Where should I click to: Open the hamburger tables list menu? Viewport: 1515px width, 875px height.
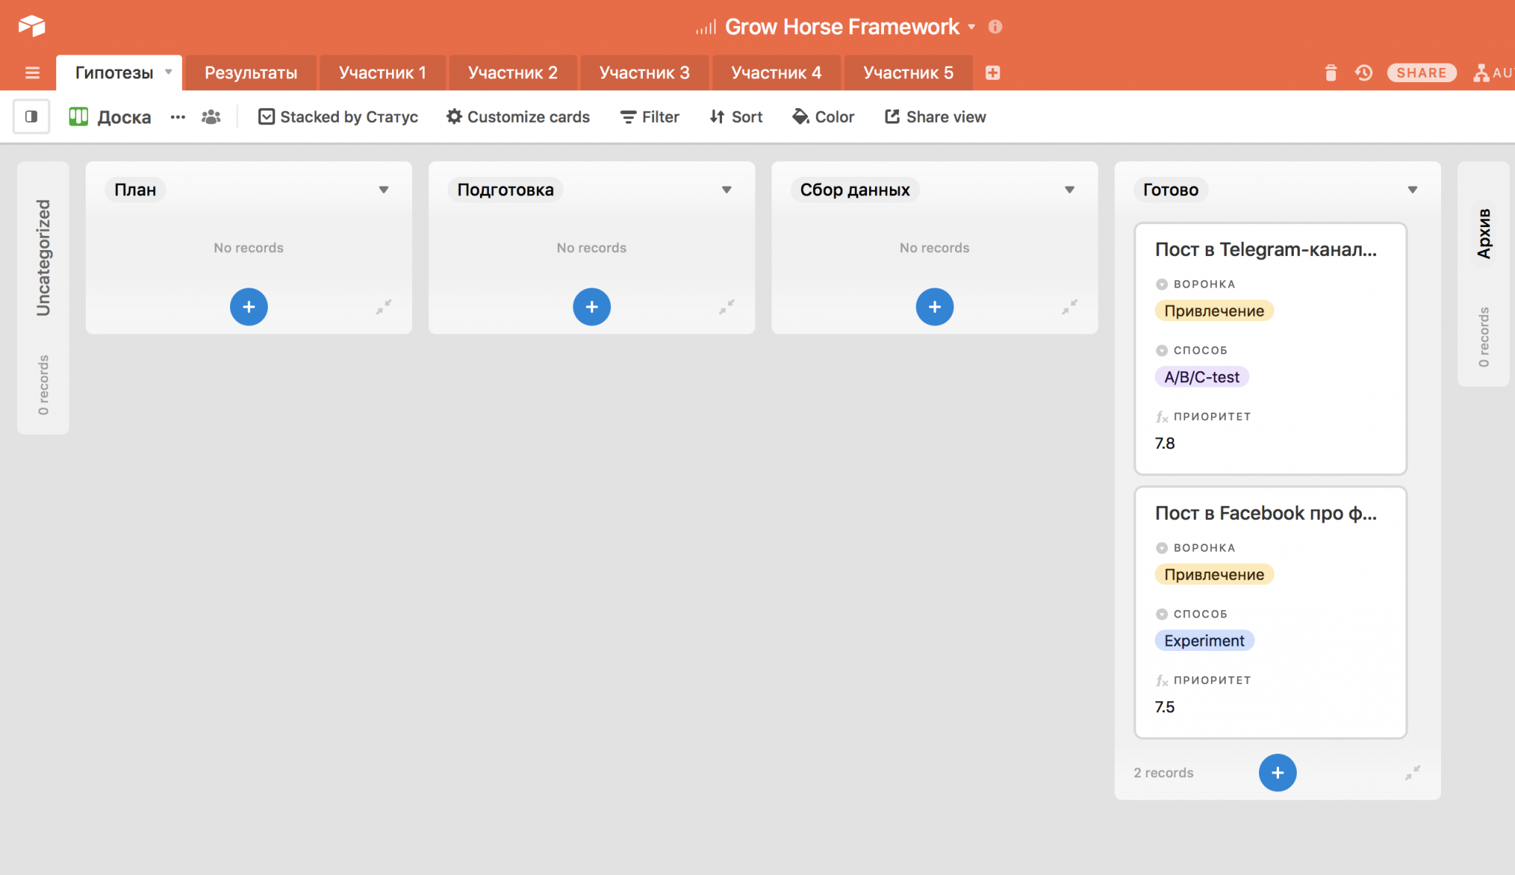[x=32, y=72]
